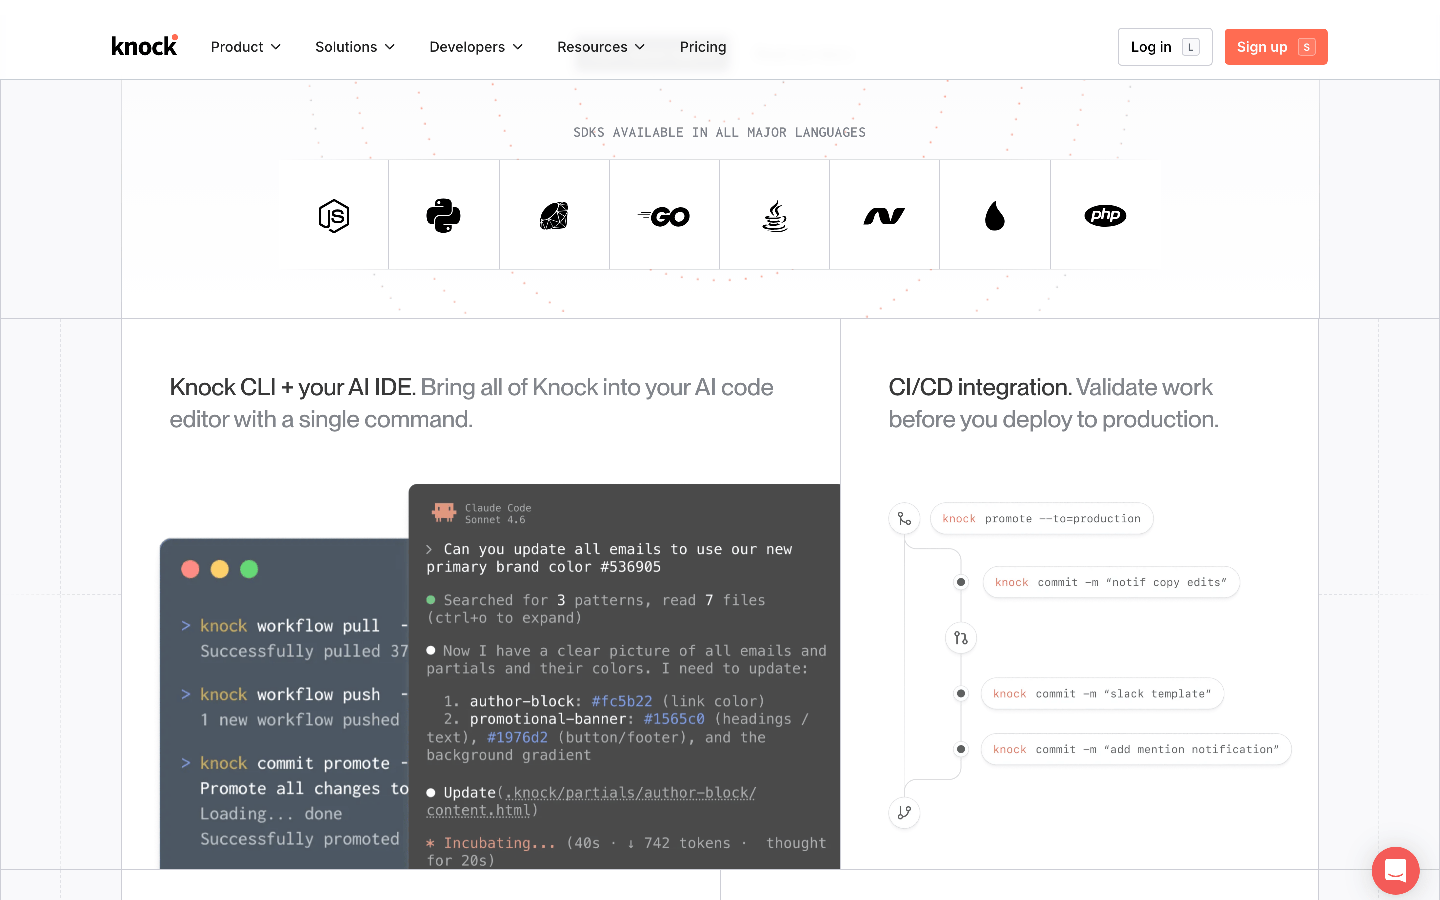1440x900 pixels.
Task: Open the Java SDK tile
Action: (x=774, y=215)
